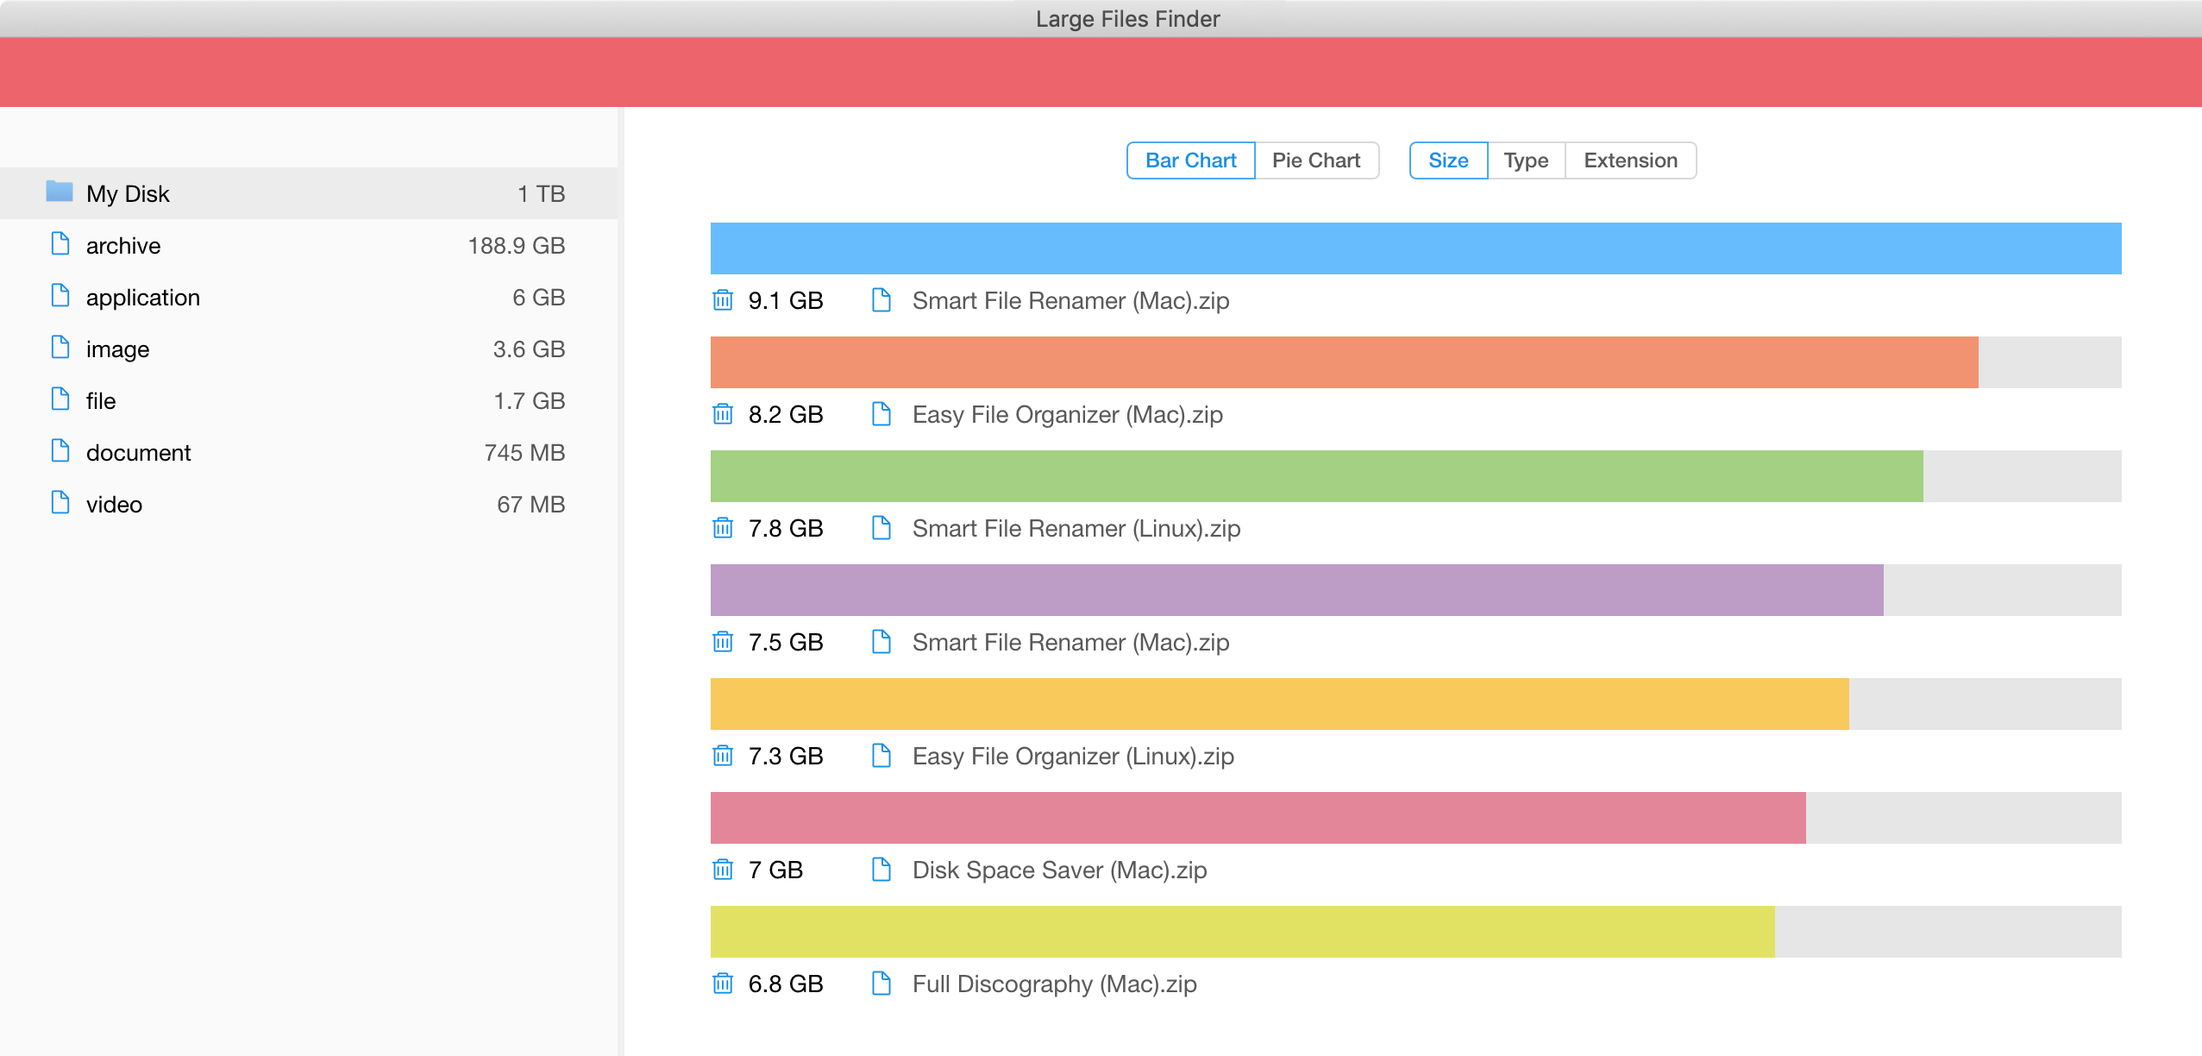Click the trash icon next to Easy File Organizer (Mac).zip

coord(723,414)
